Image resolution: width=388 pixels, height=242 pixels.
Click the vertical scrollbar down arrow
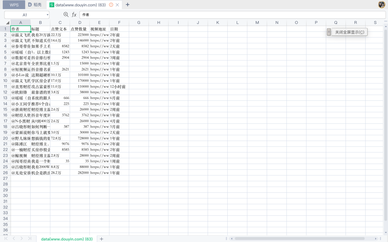(x=386, y=232)
